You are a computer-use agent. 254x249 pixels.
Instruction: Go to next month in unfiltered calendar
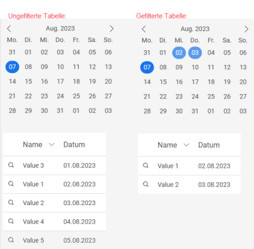point(112,29)
